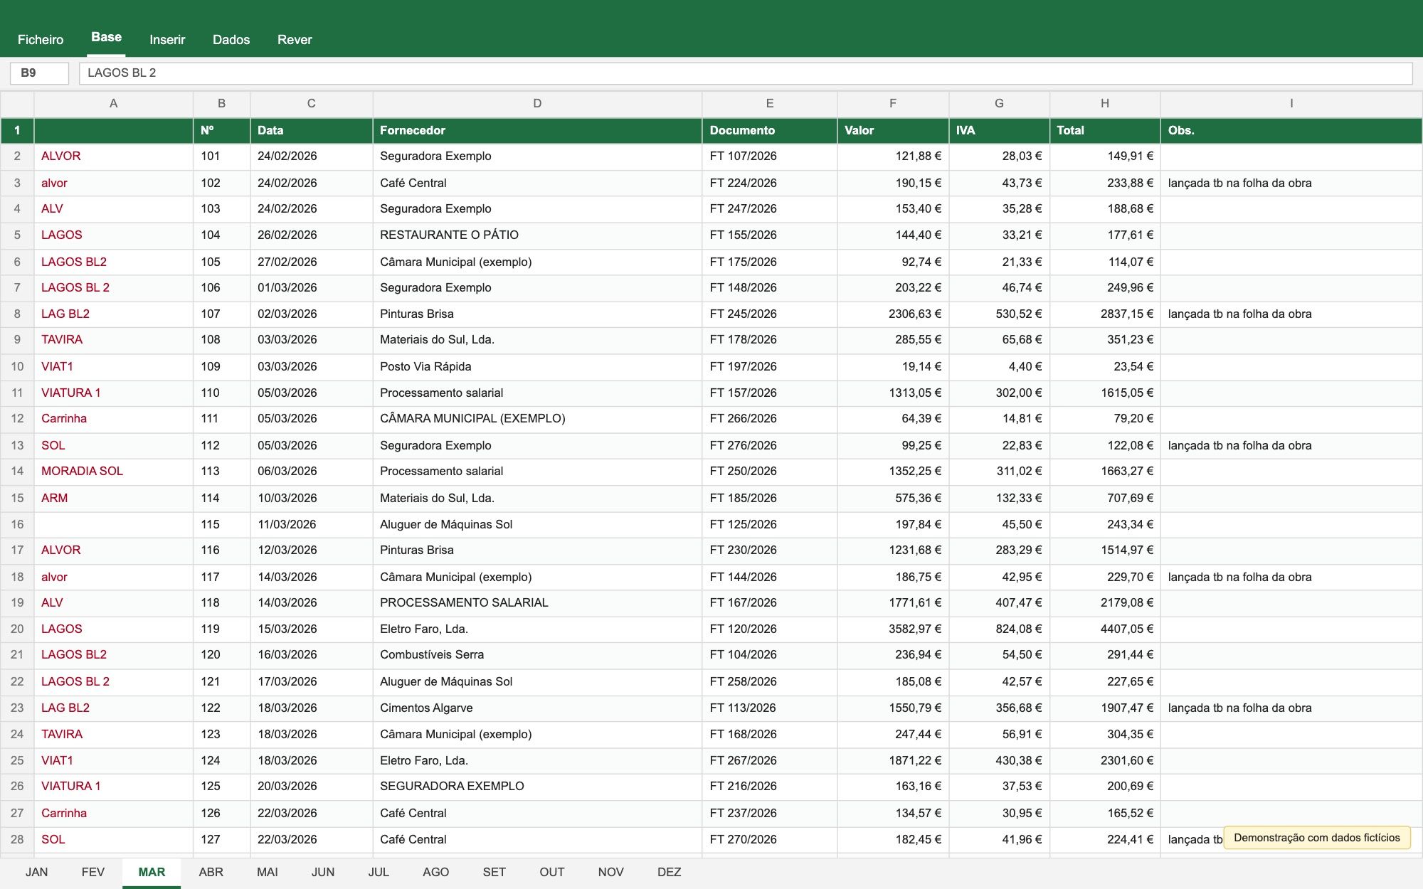
Task: Click supplier CÂMARA MUNICIPAL (EXEMPLO) in row 12
Action: (537, 418)
